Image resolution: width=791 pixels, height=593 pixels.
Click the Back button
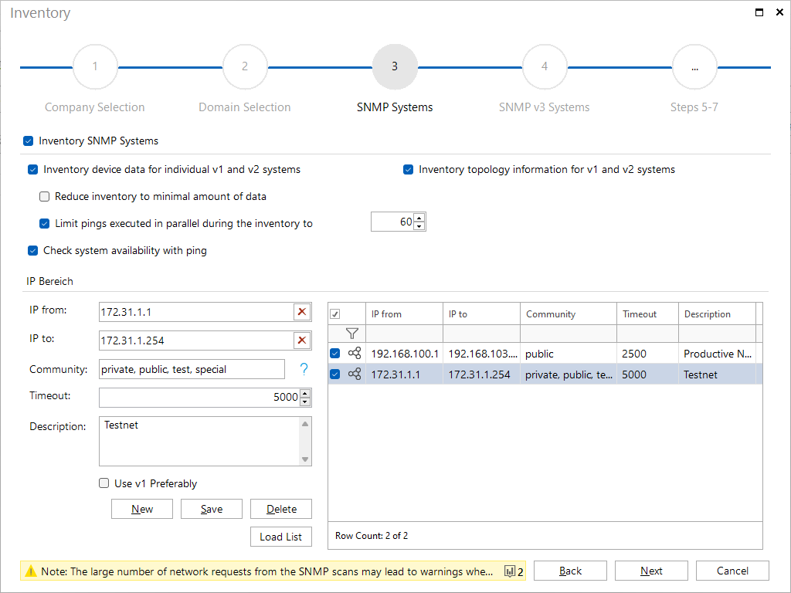(570, 571)
